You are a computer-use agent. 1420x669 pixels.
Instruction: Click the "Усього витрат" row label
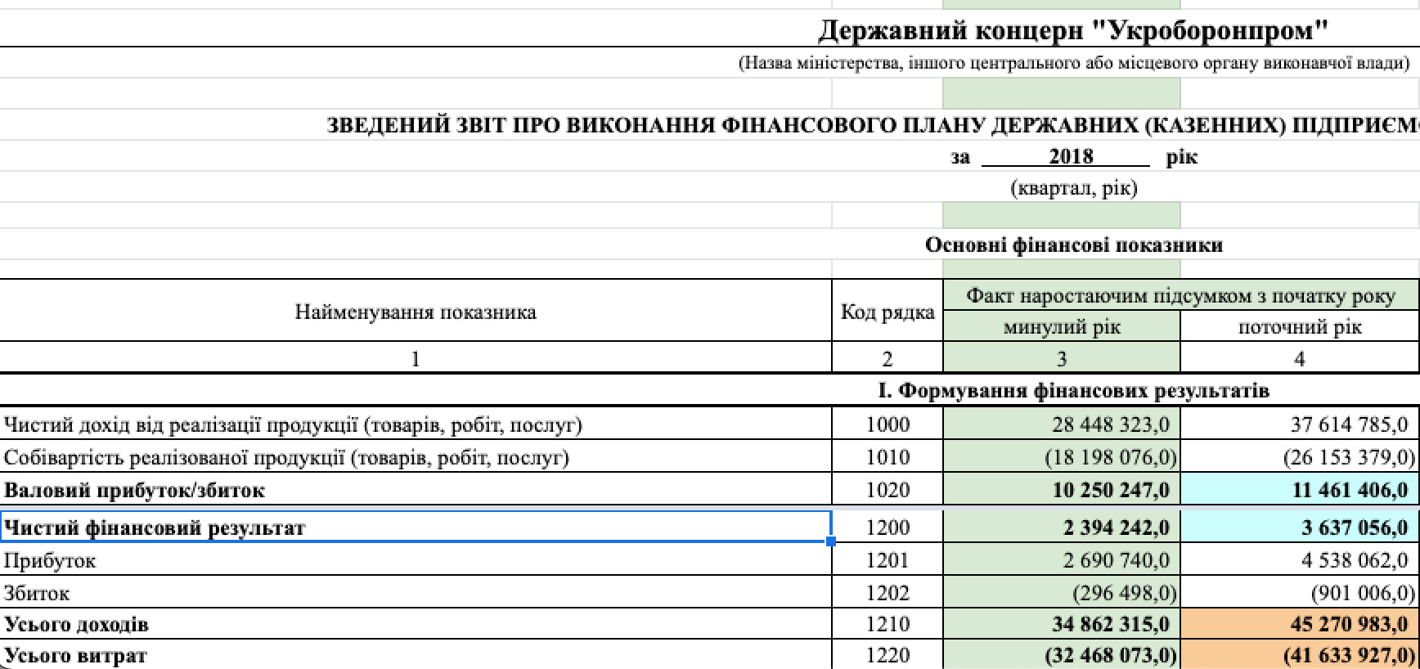[x=75, y=655]
